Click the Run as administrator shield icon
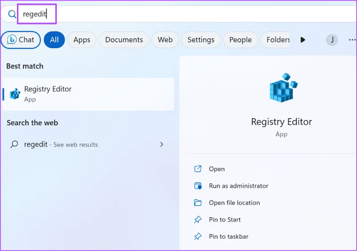Viewport: 357px width, 251px height. (198, 186)
